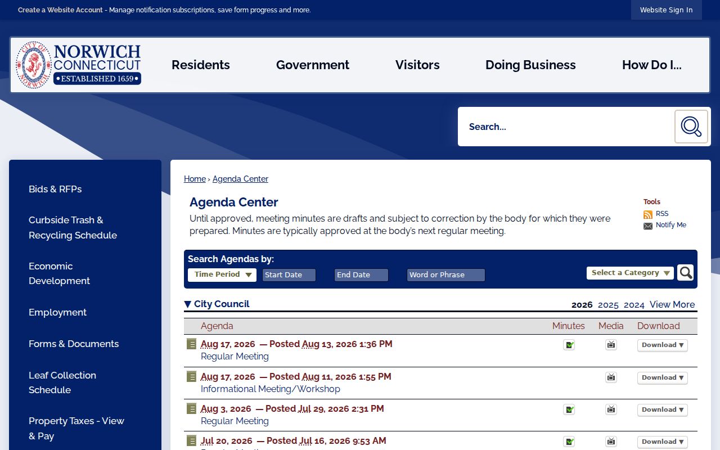Open media for Aug 17 Regular Meeting
Image resolution: width=720 pixels, height=450 pixels.
pos(611,345)
